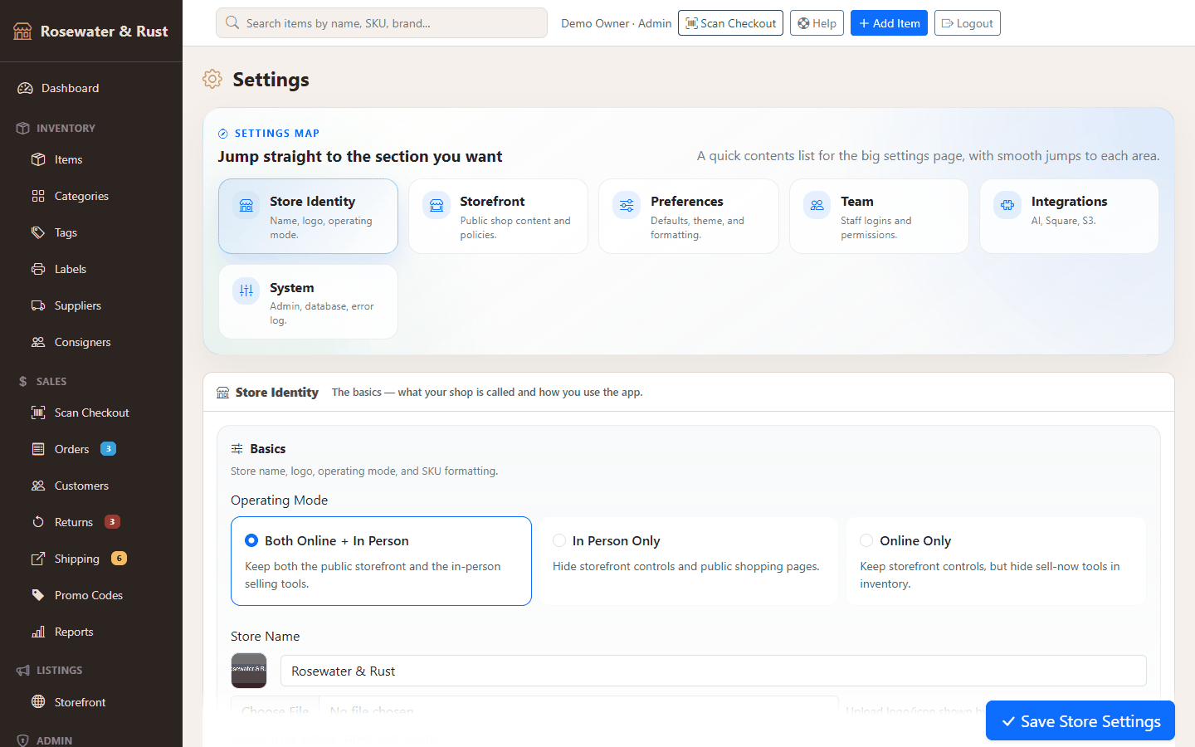Click the Categories grid icon
Viewport: 1195px width, 747px height.
[38, 196]
